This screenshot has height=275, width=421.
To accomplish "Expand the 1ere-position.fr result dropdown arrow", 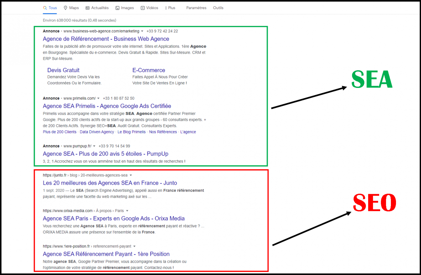I will click(x=134, y=246).
